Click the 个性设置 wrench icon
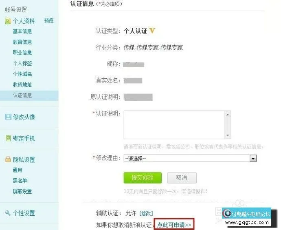 tap(8, 213)
